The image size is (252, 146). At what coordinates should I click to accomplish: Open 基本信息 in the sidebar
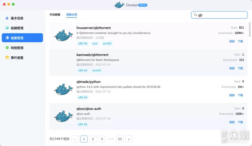pyautogui.click(x=22, y=18)
